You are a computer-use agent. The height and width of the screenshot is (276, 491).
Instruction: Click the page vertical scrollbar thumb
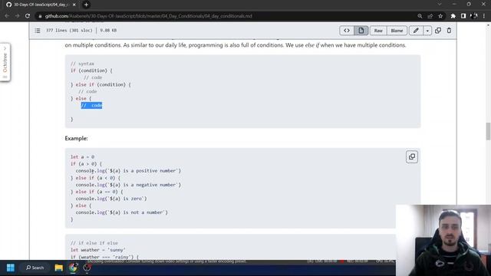(x=488, y=131)
